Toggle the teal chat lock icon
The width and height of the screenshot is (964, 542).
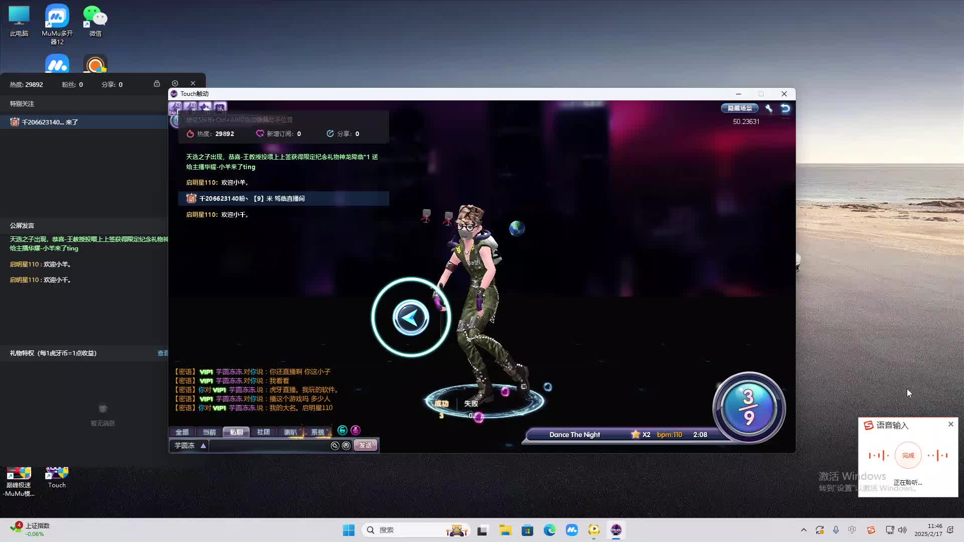point(342,430)
